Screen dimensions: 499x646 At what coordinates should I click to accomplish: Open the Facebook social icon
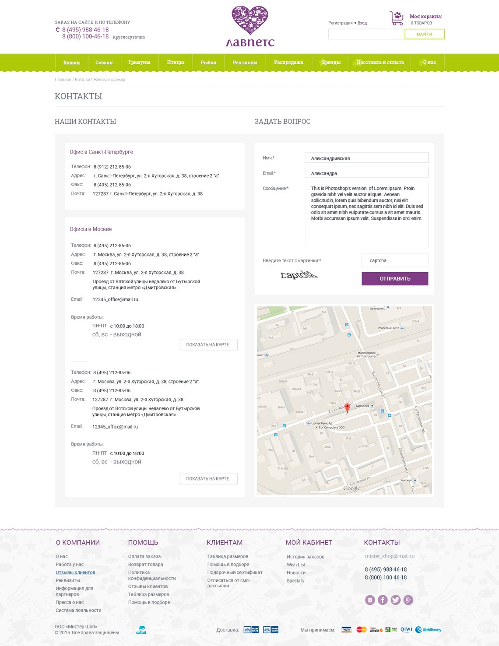tap(383, 600)
